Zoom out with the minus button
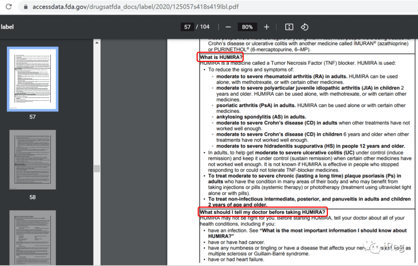 point(228,27)
